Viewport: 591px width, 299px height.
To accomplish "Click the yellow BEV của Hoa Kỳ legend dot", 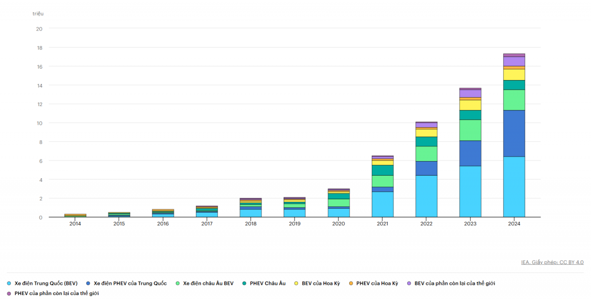I will pyautogui.click(x=296, y=283).
